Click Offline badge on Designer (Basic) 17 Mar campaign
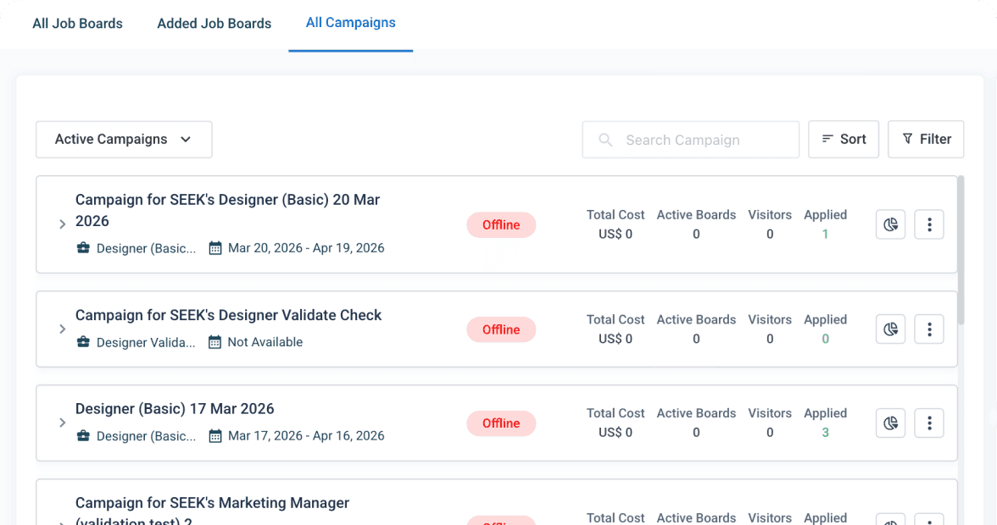Viewport: 997px width, 525px height. point(501,423)
